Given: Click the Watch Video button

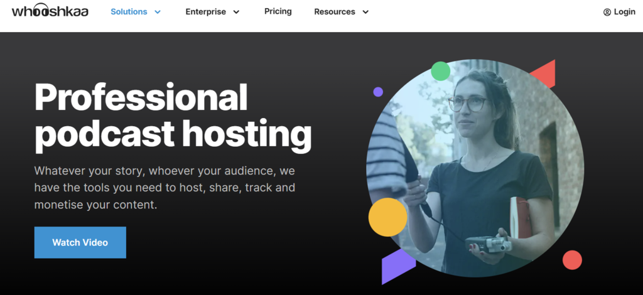Looking at the screenshot, I should pyautogui.click(x=80, y=242).
